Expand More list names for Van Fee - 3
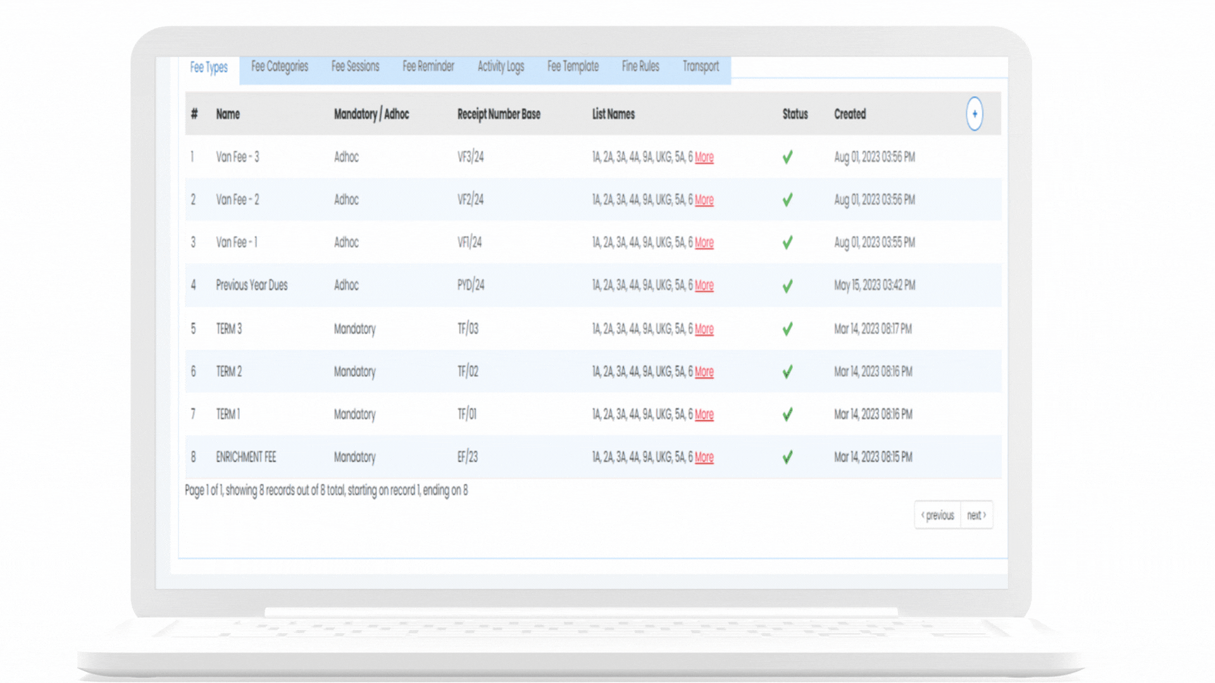The image size is (1215, 683). click(704, 157)
